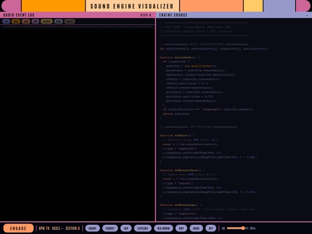This screenshot has width=312, height=234.
Task: Play the HIT sound effect
Action: click(211, 228)
